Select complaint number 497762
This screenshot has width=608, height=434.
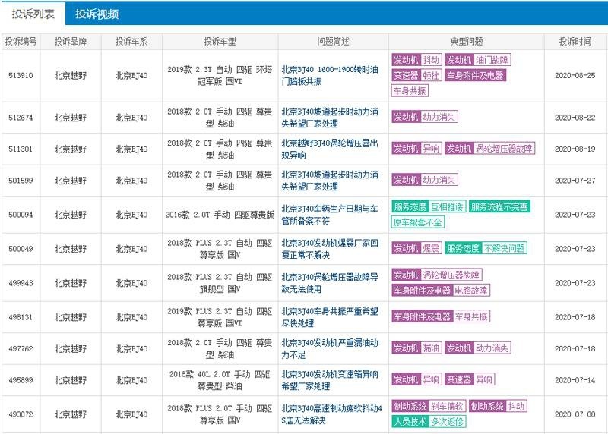[x=21, y=348]
